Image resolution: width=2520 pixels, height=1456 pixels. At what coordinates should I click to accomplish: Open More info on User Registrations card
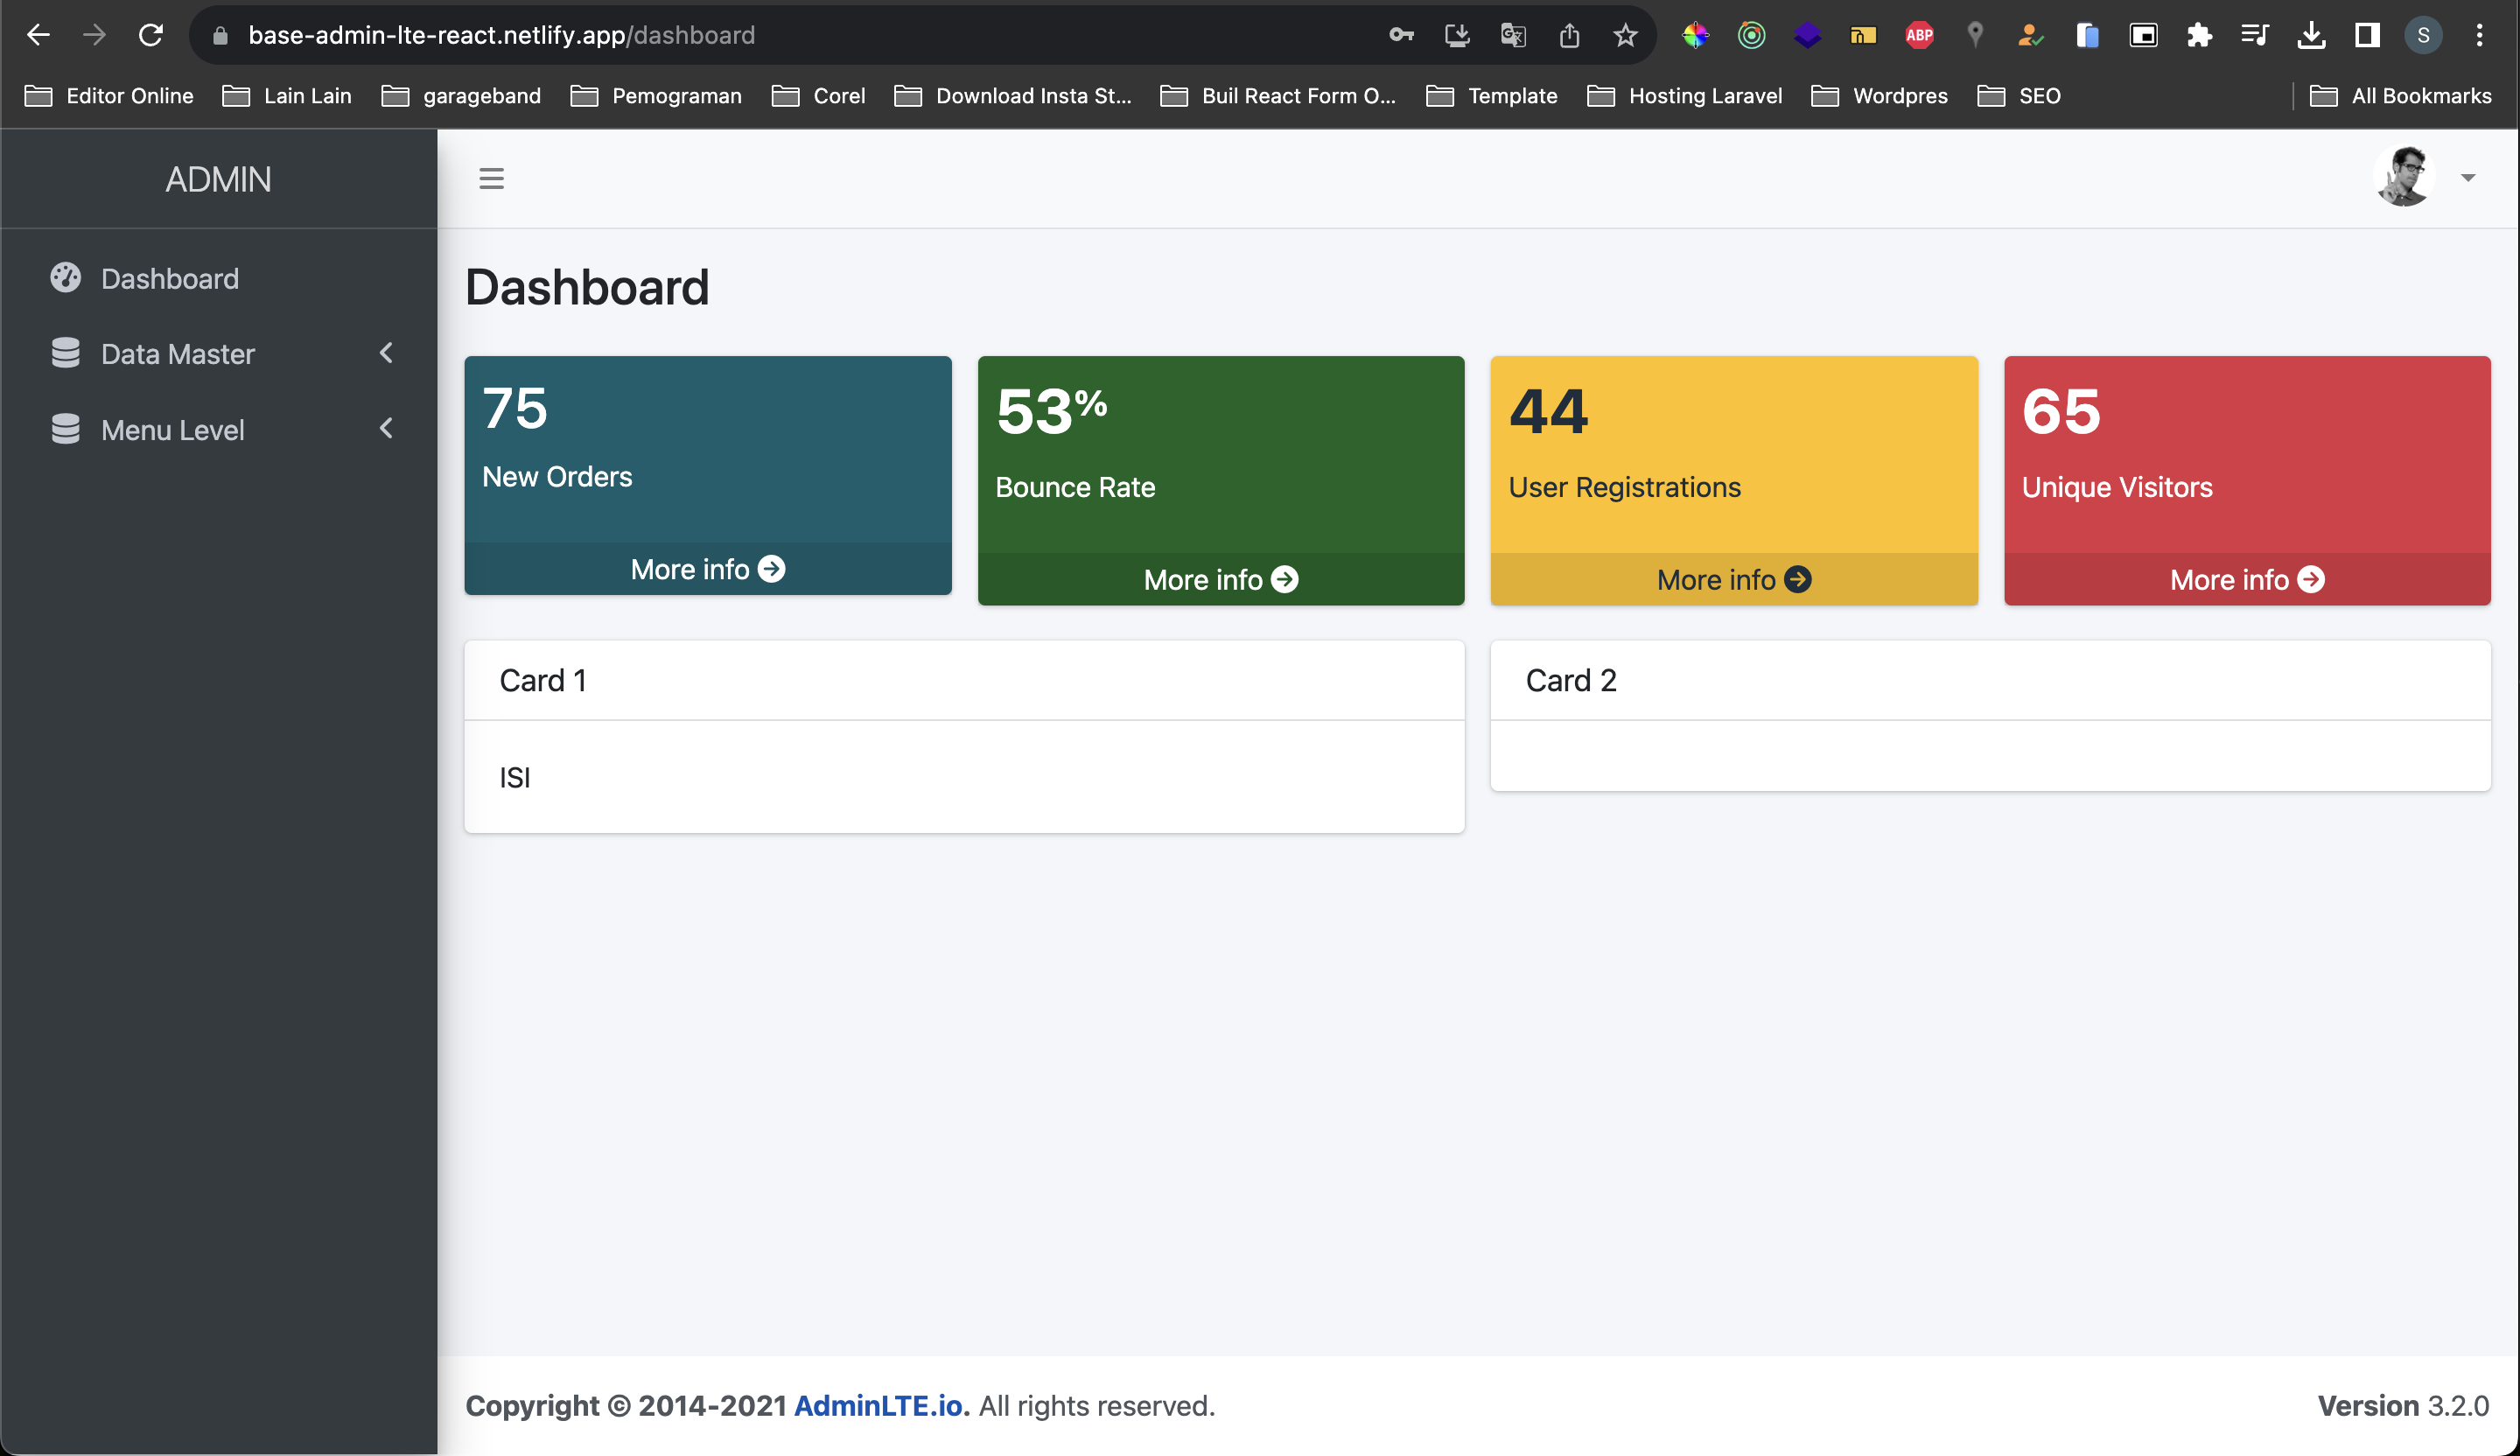point(1733,580)
